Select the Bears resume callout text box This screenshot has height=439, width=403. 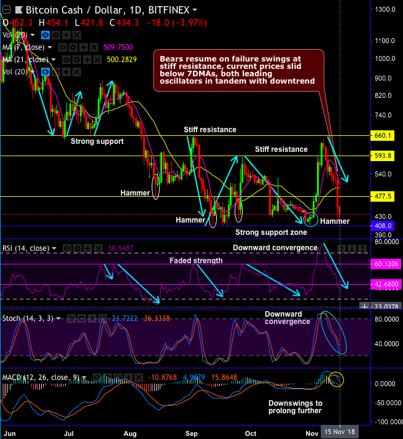click(238, 70)
